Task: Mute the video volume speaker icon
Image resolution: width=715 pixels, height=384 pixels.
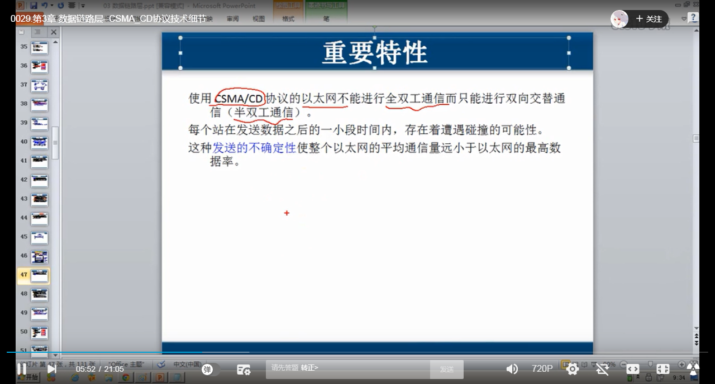Action: click(x=512, y=368)
